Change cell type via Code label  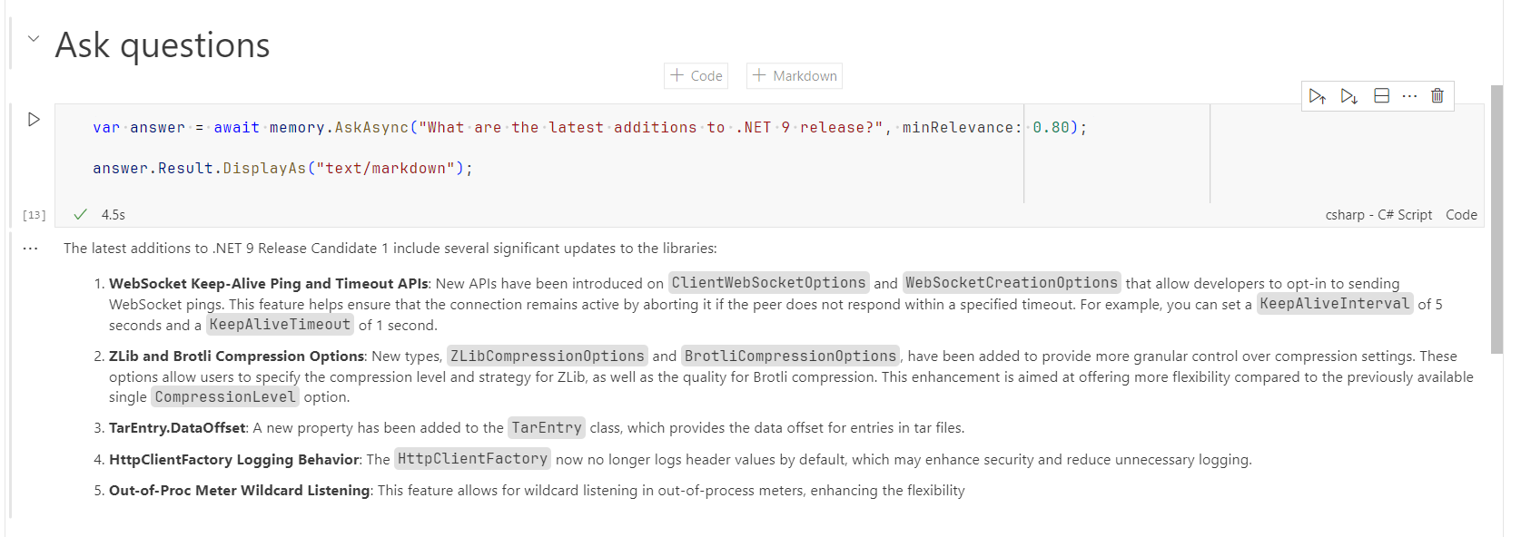1461,215
